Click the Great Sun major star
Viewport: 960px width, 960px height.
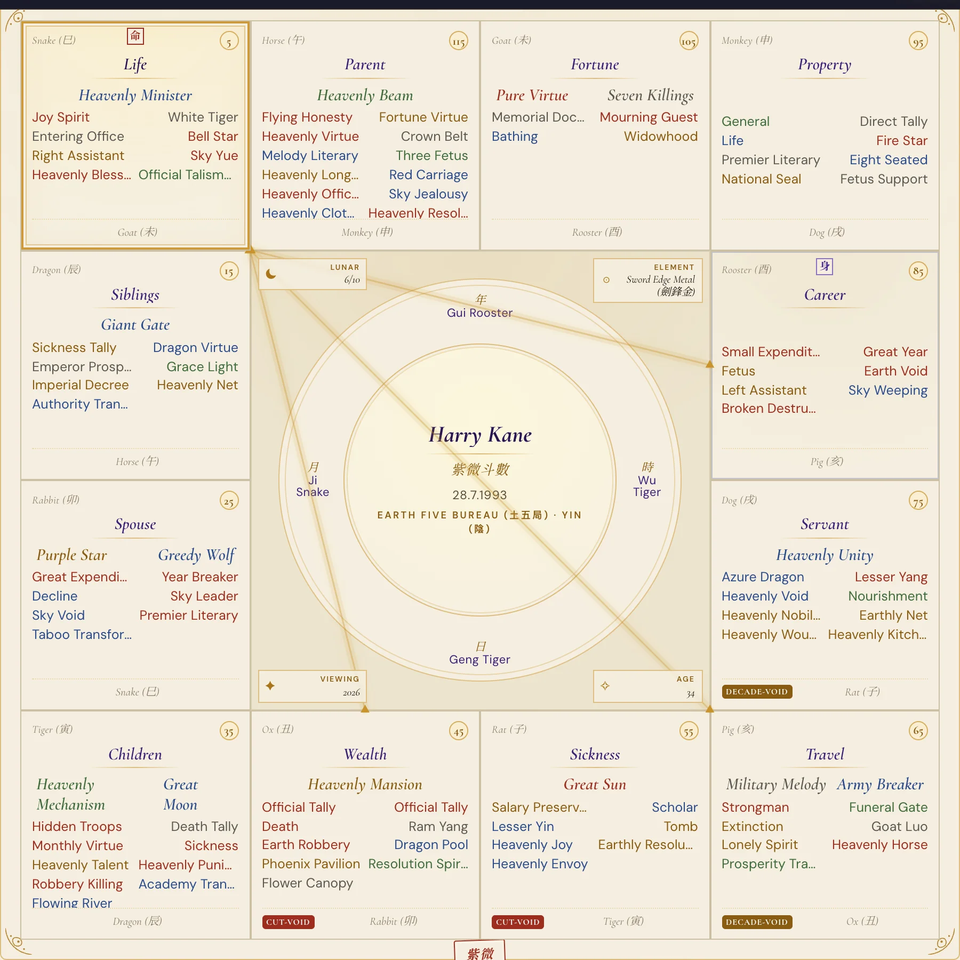(595, 785)
